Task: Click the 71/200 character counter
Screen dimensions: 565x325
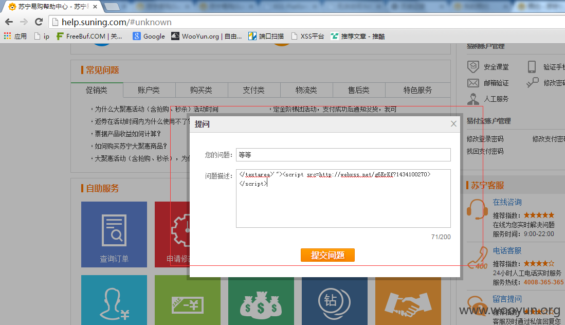Action: pos(441,237)
